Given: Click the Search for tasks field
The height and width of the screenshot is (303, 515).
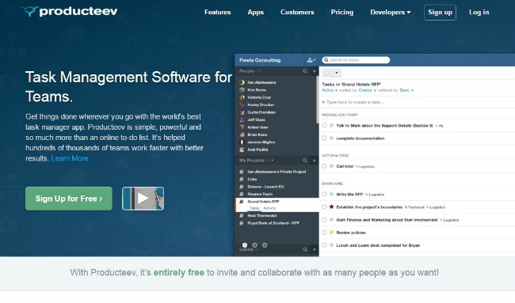Looking at the screenshot, I should coord(356,60).
